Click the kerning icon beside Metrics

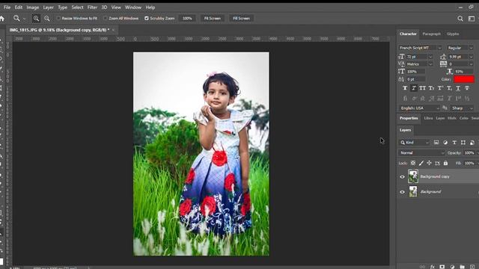tap(401, 64)
